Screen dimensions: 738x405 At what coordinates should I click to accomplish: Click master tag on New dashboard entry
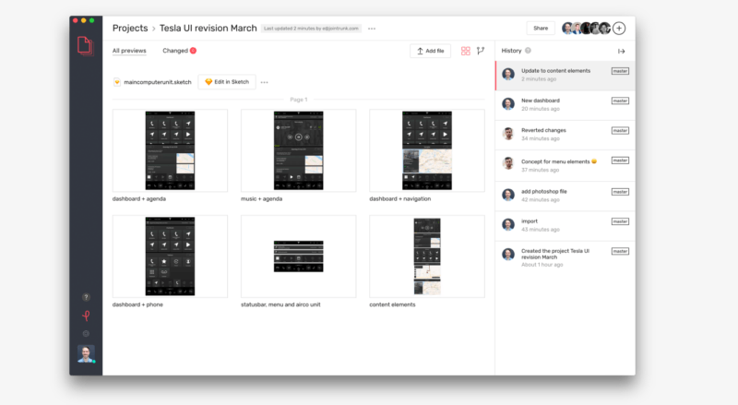[620, 101]
